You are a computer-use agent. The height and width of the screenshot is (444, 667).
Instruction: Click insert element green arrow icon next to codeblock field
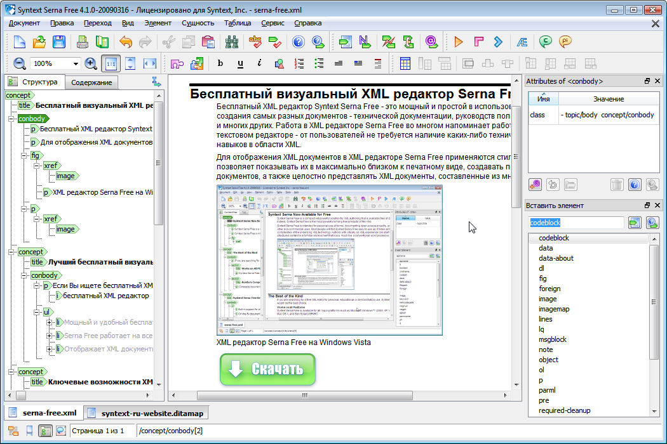635,222
